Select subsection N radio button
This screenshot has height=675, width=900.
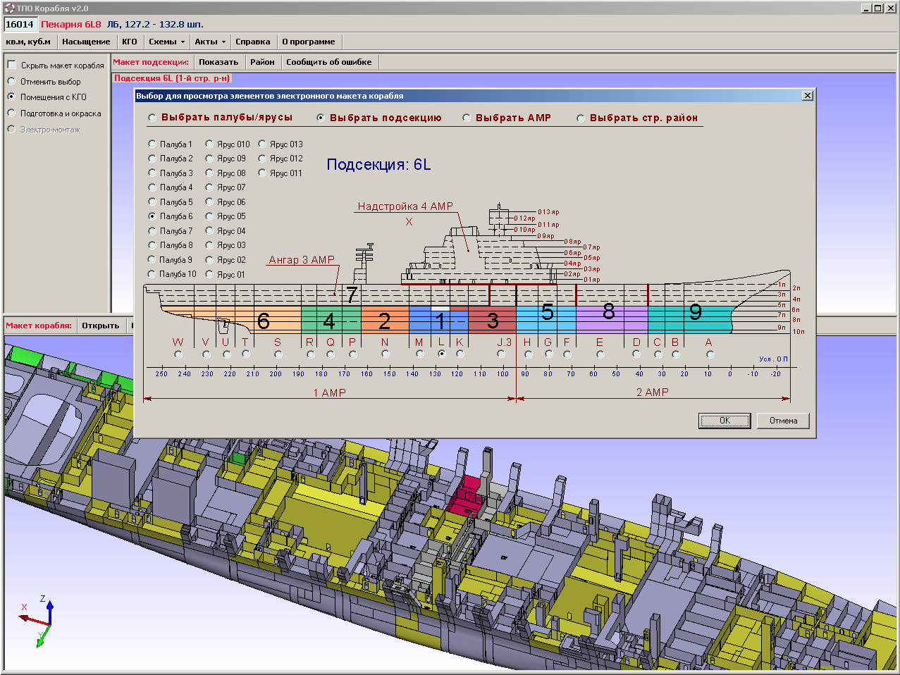point(386,354)
